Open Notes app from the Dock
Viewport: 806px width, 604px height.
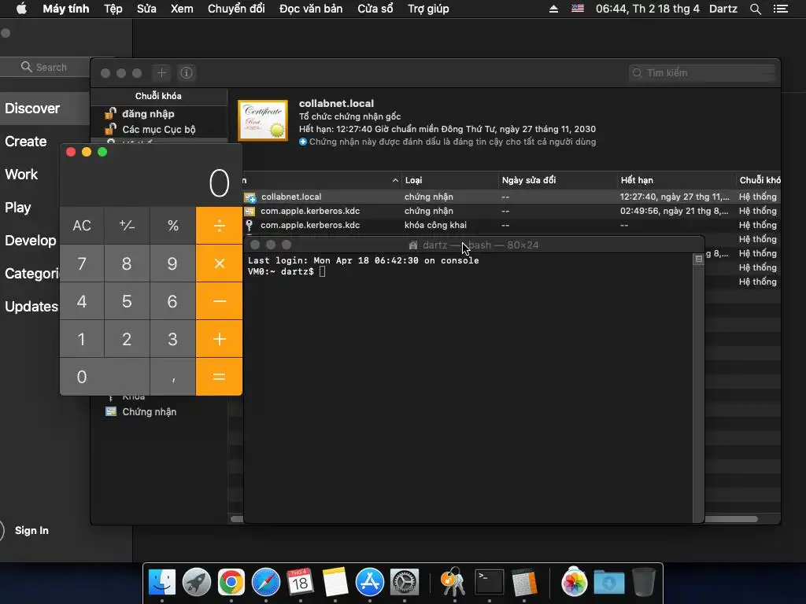pos(335,583)
